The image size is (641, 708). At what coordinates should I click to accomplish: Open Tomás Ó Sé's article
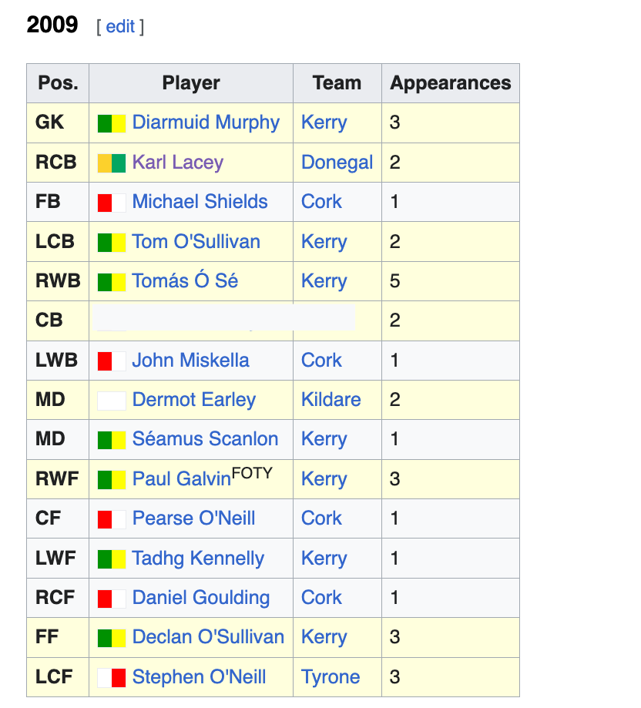185,281
